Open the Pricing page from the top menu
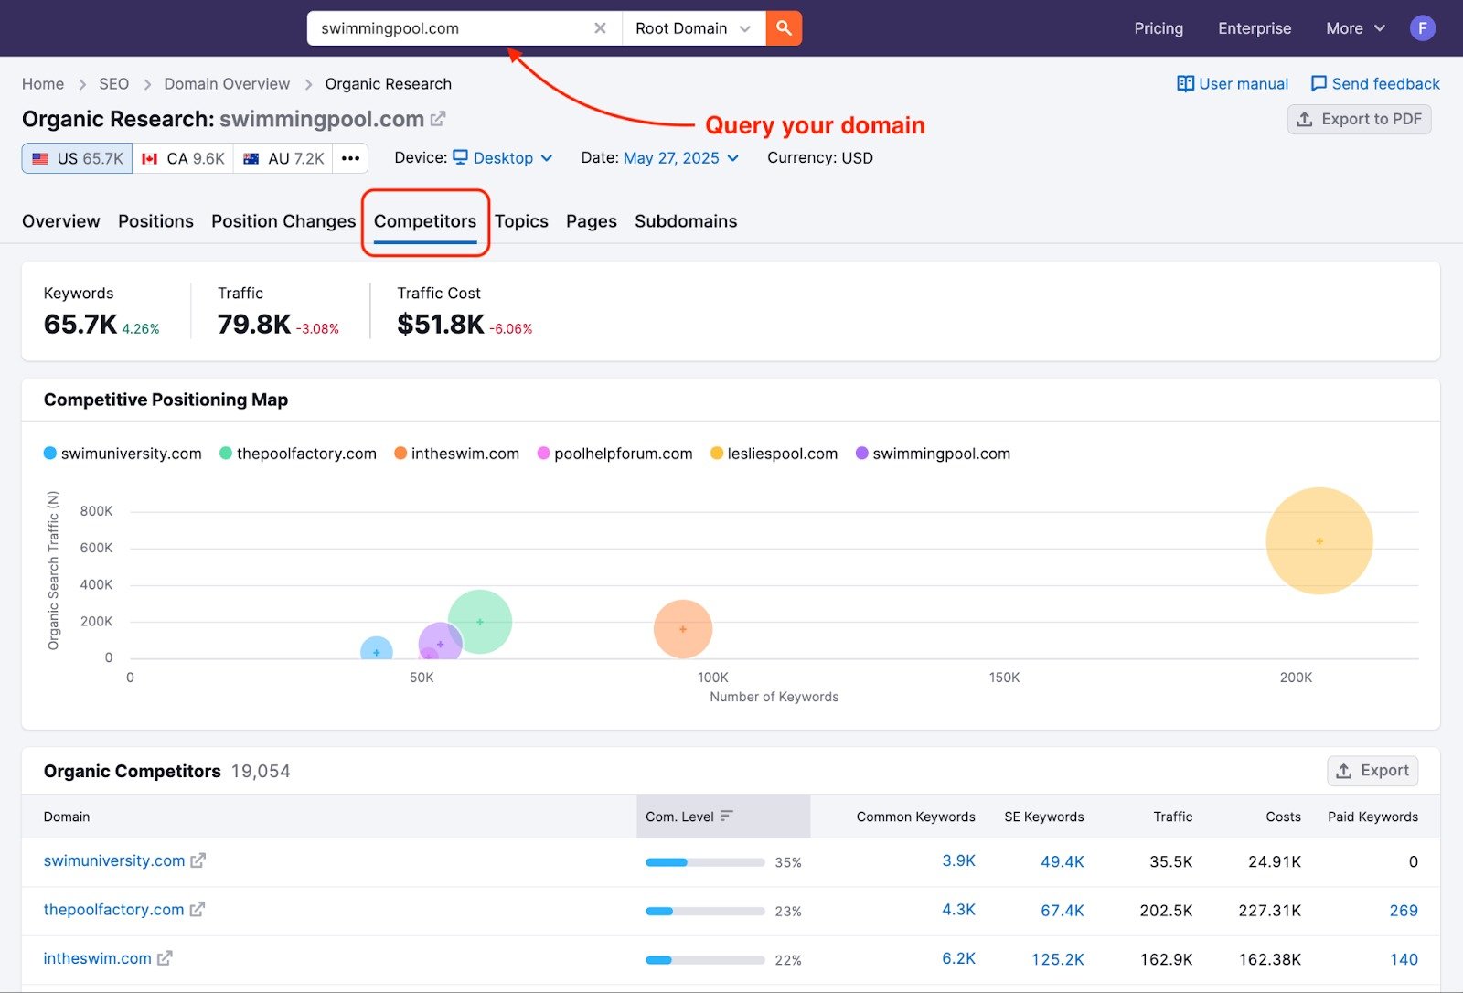The width and height of the screenshot is (1463, 993). tap(1158, 27)
